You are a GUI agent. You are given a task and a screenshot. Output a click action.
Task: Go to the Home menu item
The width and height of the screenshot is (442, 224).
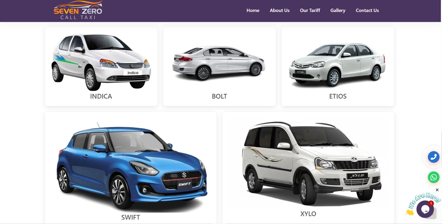[253, 10]
